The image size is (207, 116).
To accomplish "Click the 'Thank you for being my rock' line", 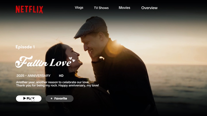I will pos(57,86).
